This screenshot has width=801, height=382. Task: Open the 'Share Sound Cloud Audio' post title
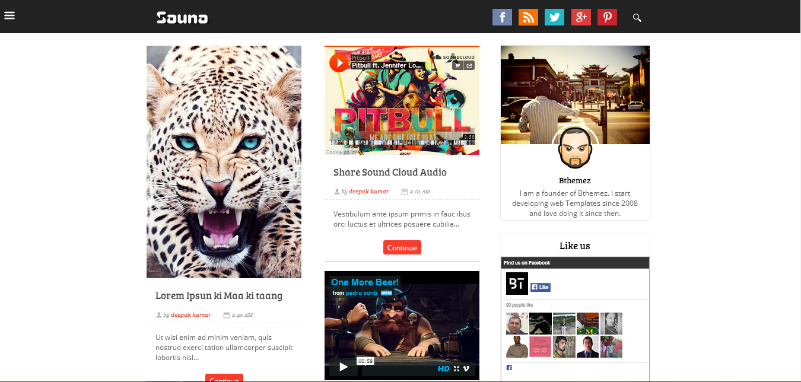click(x=390, y=172)
